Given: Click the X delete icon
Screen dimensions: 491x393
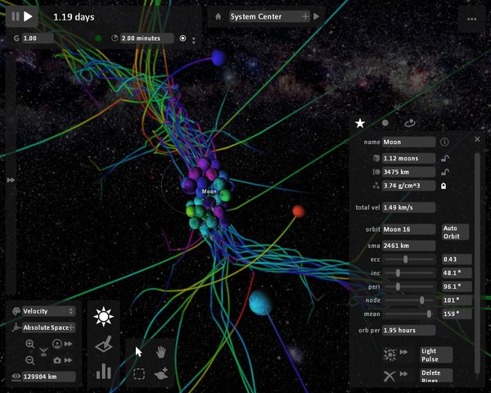Looking at the screenshot, I should coord(390,376).
